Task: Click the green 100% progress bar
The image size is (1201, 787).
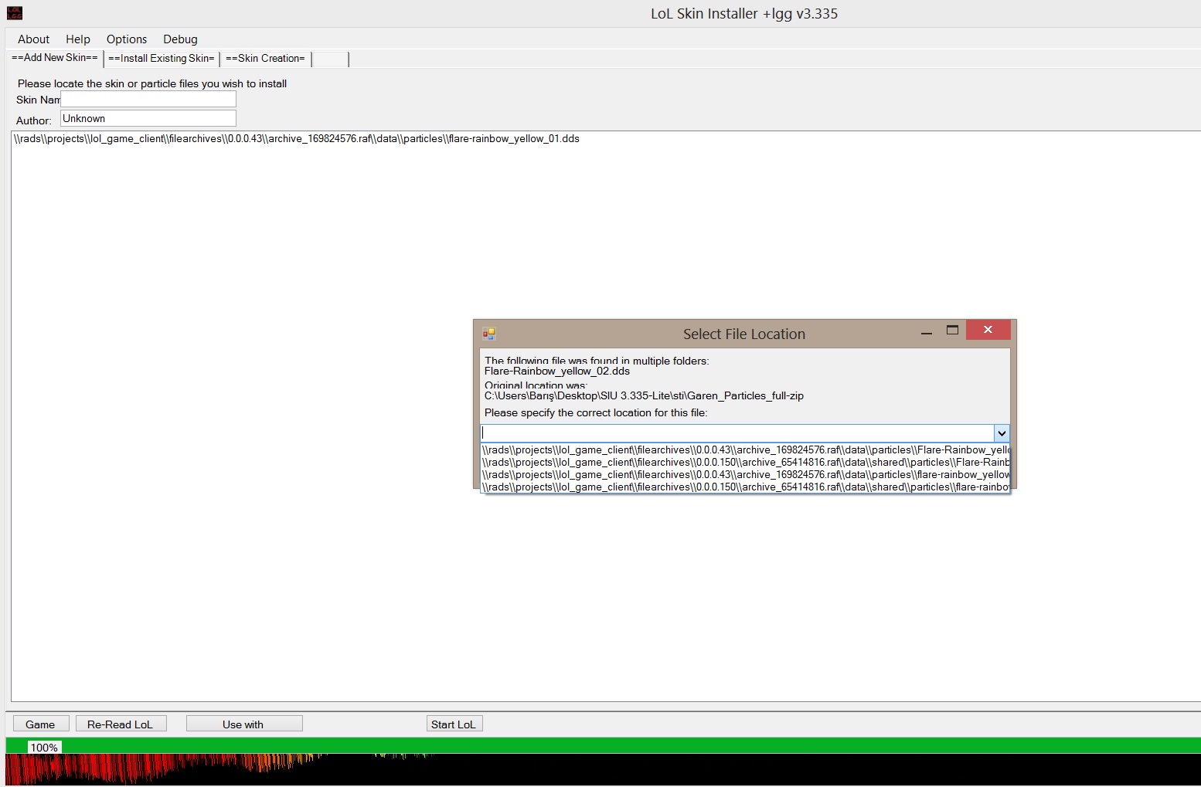Action: [603, 746]
